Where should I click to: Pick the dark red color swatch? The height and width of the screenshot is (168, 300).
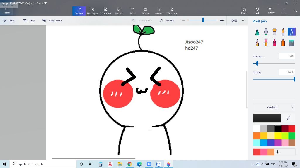pos(285,129)
